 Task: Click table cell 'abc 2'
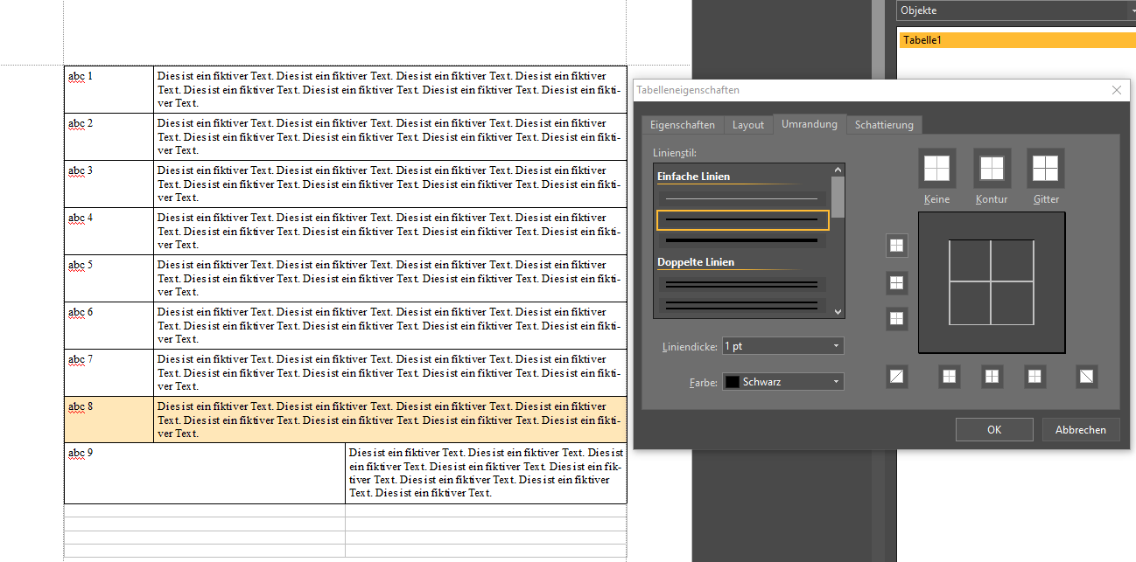point(109,136)
